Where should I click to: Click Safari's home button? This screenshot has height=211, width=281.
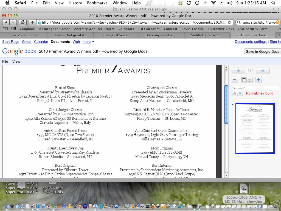coord(23,22)
